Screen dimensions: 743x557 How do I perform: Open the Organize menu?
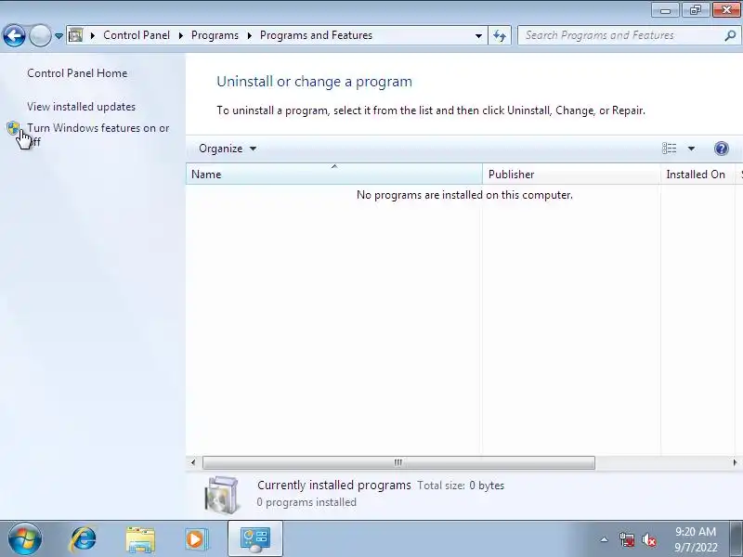click(x=228, y=149)
